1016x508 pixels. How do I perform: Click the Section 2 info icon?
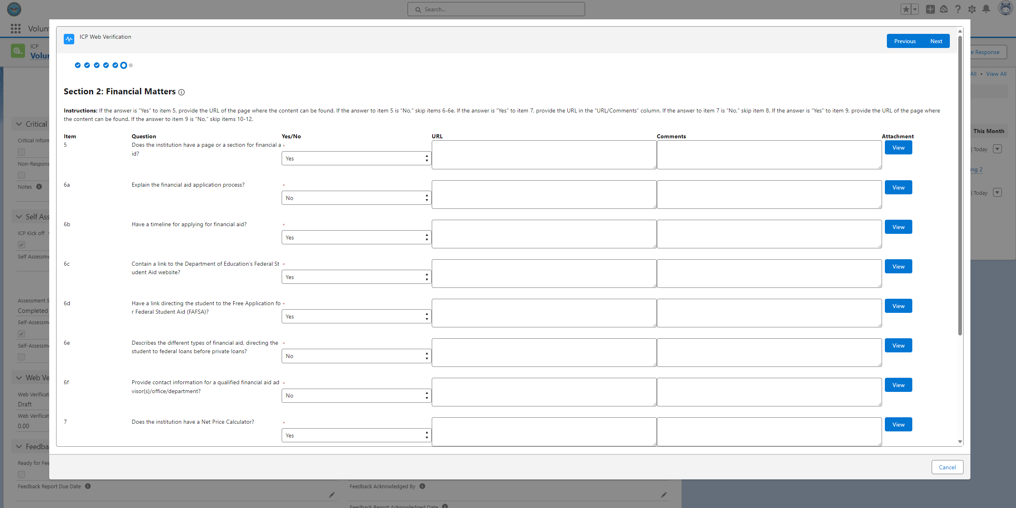(182, 92)
